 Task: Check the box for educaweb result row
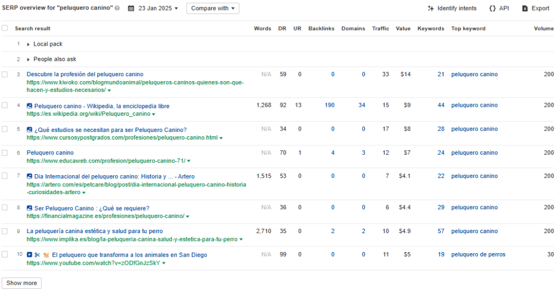tap(4, 152)
